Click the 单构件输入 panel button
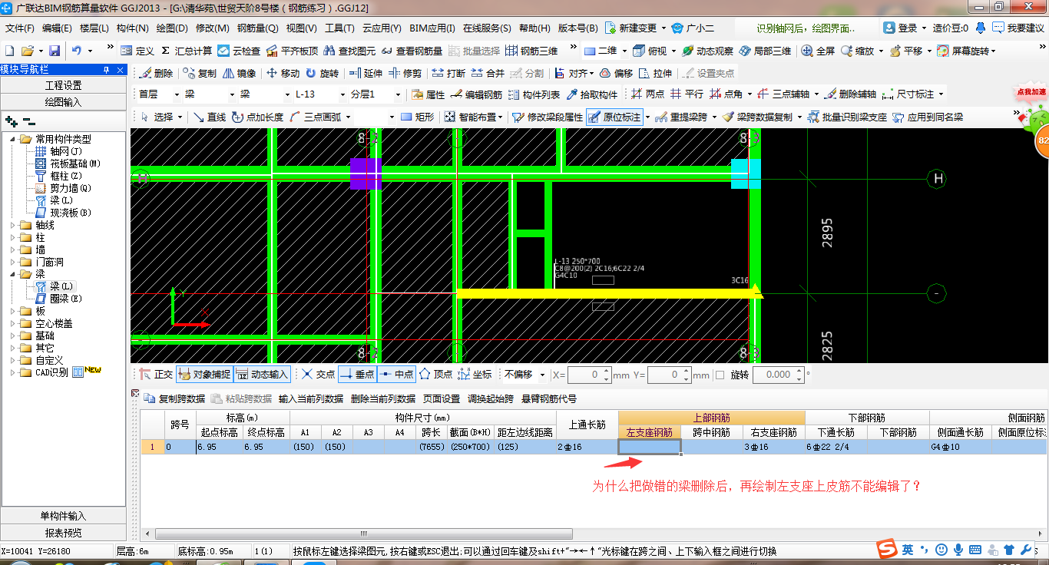The height and width of the screenshot is (565, 1049). click(x=63, y=516)
